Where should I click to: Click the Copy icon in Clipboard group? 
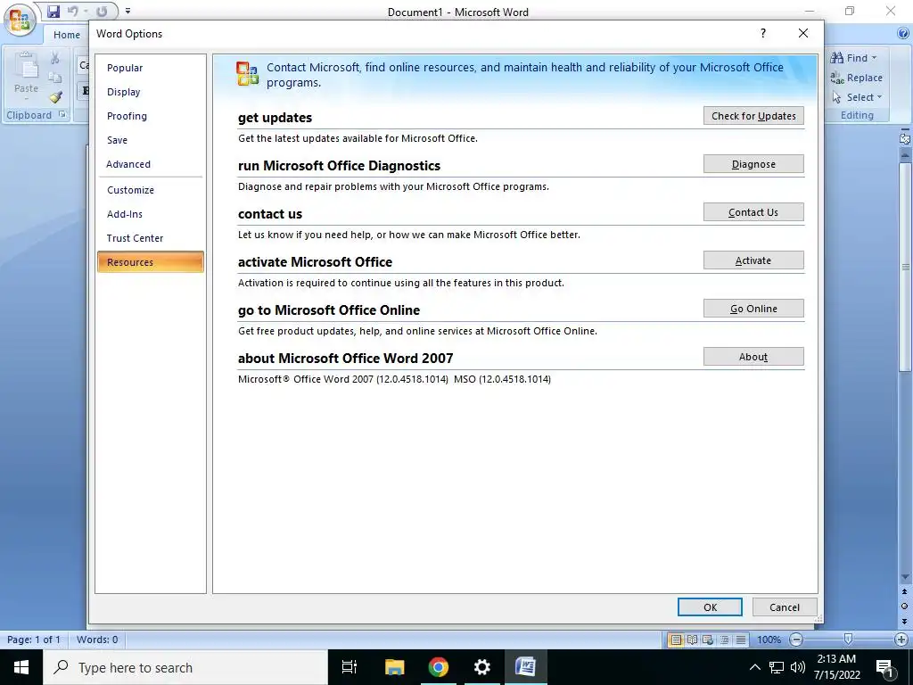pyautogui.click(x=54, y=78)
